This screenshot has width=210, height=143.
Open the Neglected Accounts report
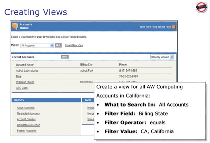pos(28,113)
